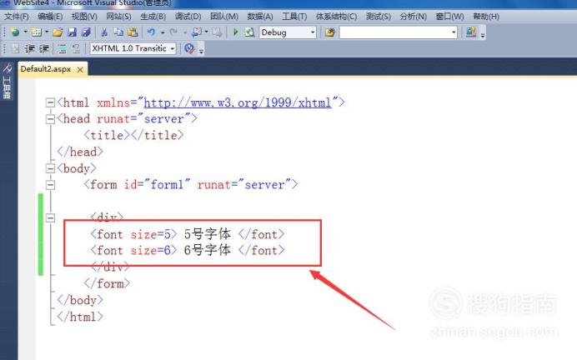Image resolution: width=577 pixels, height=360 pixels.
Task: Follow the http://www.w3.org/1999/xhtml link
Action: (238, 102)
